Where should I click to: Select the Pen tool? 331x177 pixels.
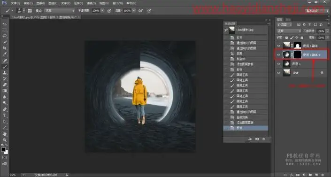click(x=5, y=109)
